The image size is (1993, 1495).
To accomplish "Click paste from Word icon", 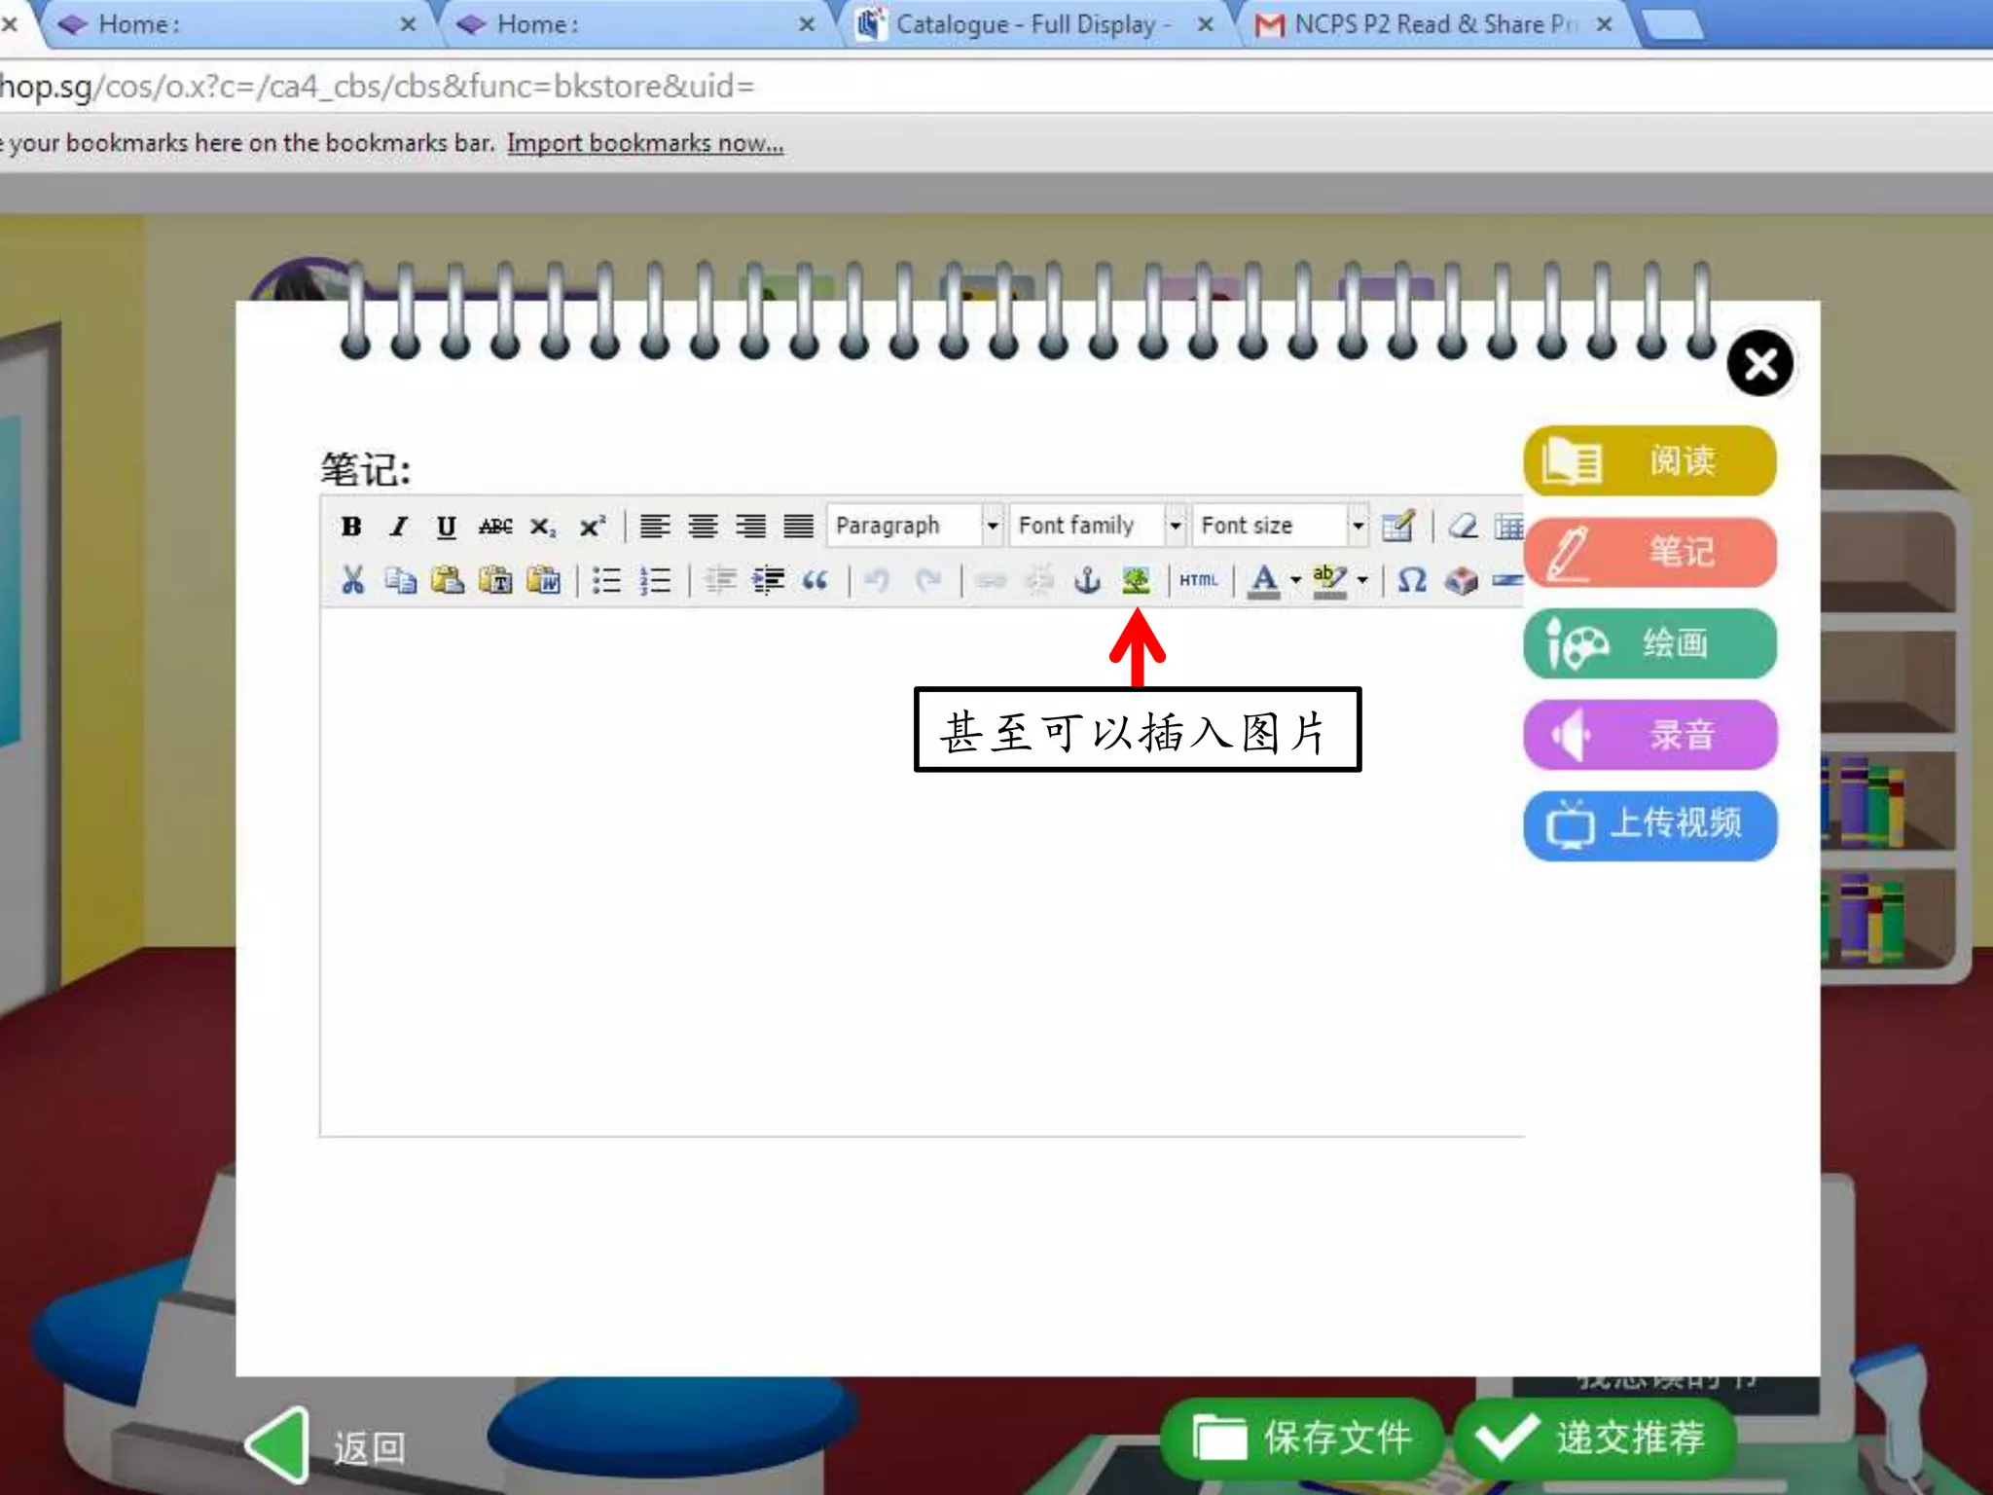I will tap(543, 581).
